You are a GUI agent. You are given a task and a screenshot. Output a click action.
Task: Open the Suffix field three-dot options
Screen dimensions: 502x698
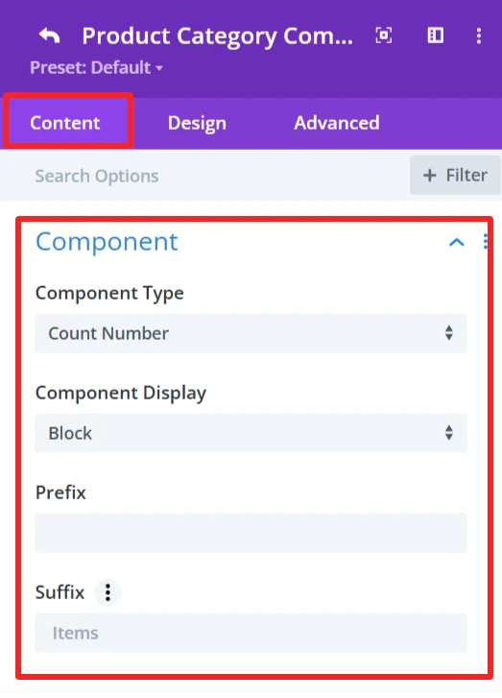108,592
